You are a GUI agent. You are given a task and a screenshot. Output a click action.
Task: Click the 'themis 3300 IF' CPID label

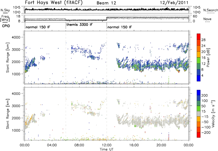tap(79, 25)
